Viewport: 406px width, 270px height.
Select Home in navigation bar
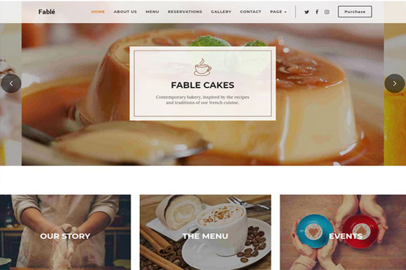98,12
